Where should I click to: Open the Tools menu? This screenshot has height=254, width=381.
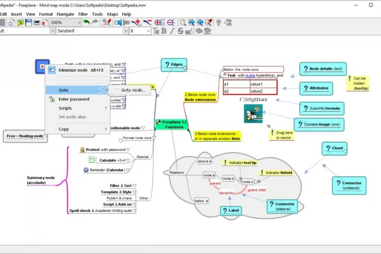[x=97, y=14]
